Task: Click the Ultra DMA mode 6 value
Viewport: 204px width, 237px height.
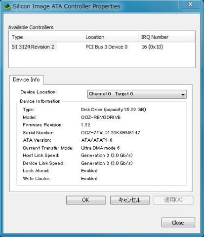Action: (x=100, y=148)
